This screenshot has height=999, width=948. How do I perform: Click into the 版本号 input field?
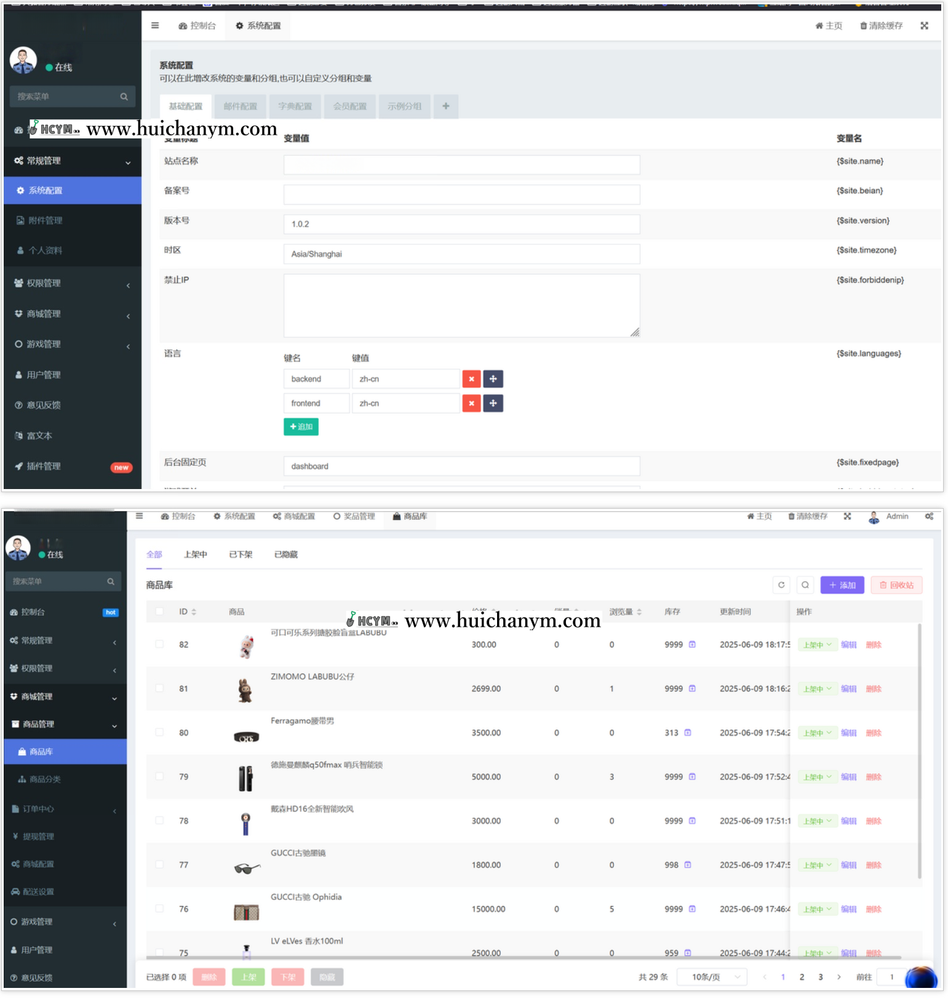461,224
